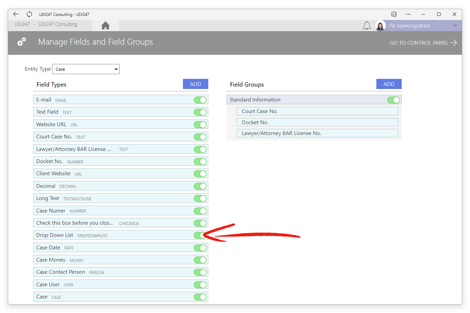Select the Long Text field row
Image resolution: width=470 pixels, height=313 pixels.
(x=112, y=198)
